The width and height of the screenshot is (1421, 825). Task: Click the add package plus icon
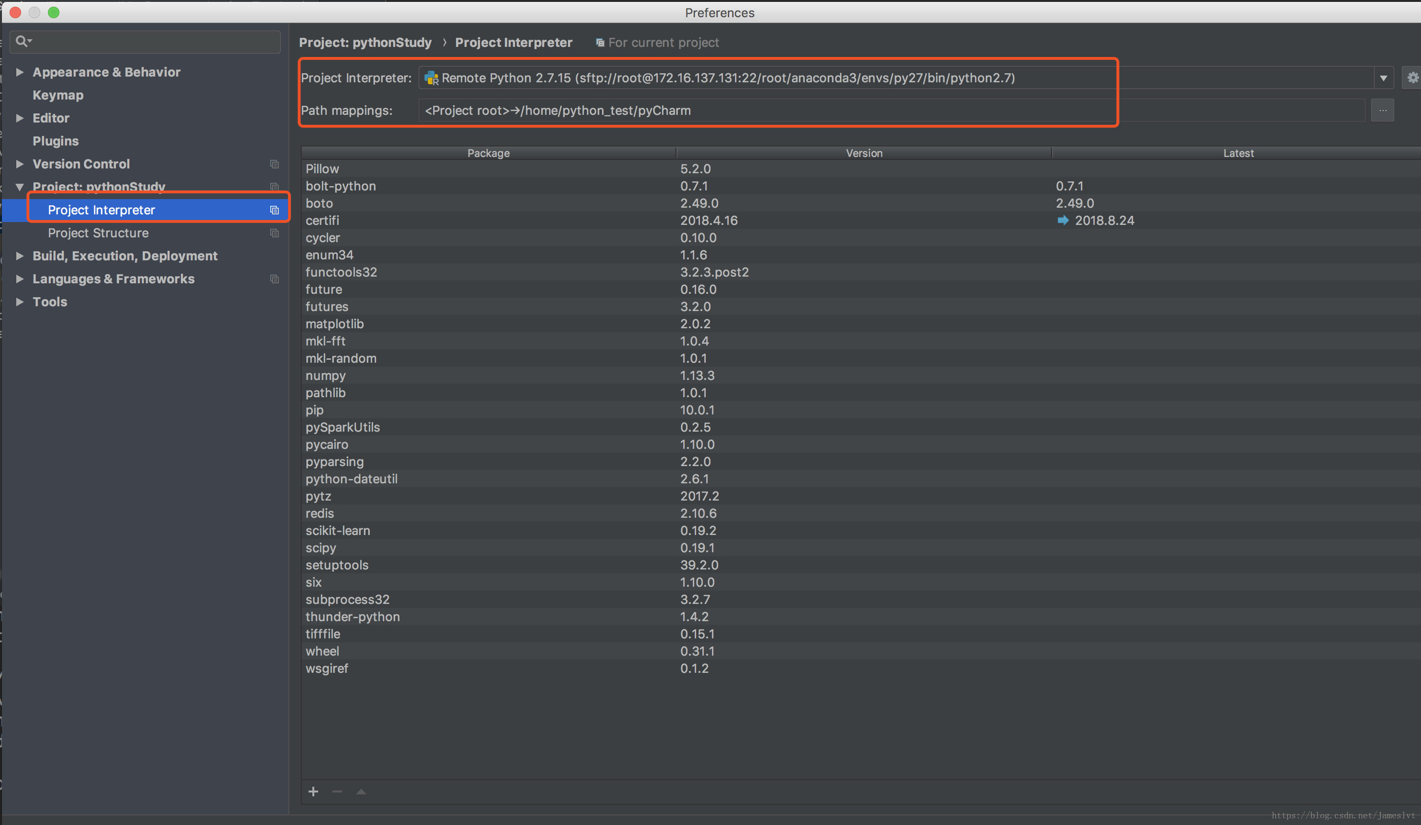313,792
